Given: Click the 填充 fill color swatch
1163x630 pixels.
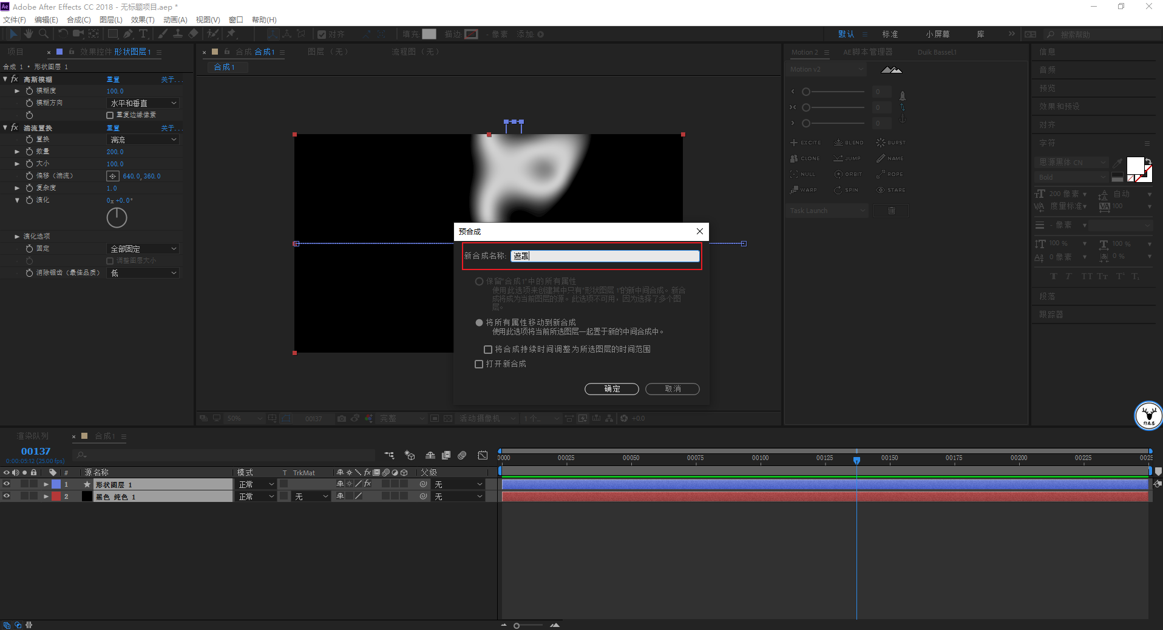Looking at the screenshot, I should (429, 35).
